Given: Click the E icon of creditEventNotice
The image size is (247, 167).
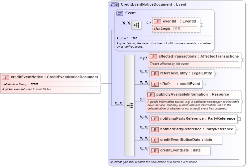Looking at the screenshot, I should coord(5,77).
